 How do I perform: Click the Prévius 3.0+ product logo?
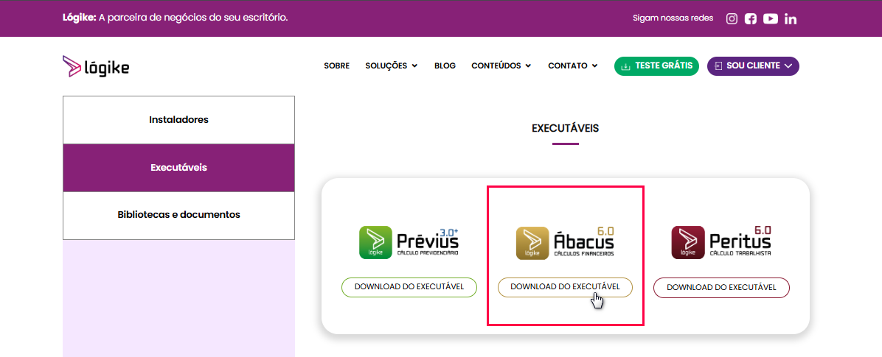409,242
